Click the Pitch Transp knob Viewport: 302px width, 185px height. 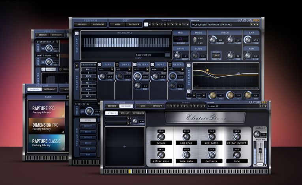tap(230, 40)
